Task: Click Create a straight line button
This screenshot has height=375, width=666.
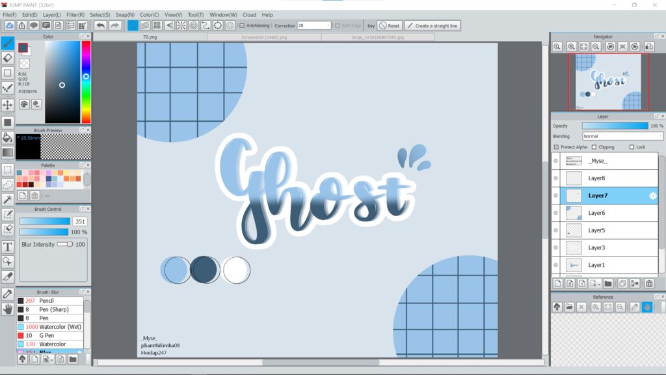Action: (x=432, y=25)
